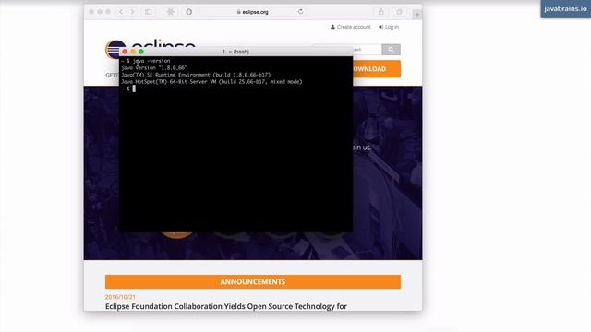The width and height of the screenshot is (591, 332).
Task: Go back in Safari browser history
Action: tap(121, 12)
